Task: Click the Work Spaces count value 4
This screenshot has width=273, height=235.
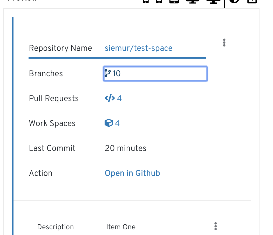Action: tap(118, 123)
